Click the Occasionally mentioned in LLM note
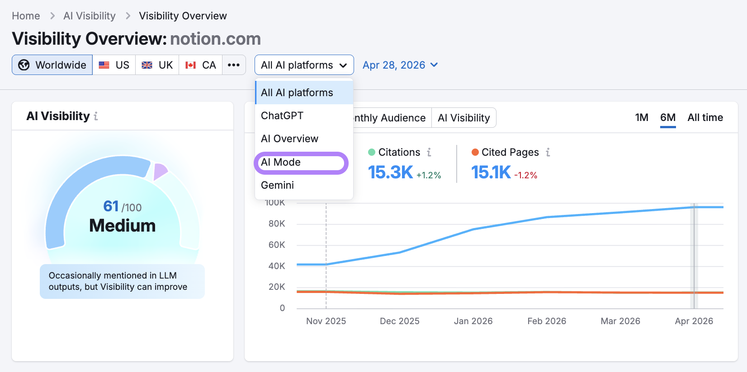Viewport: 747px width, 372px height. pyautogui.click(x=122, y=281)
